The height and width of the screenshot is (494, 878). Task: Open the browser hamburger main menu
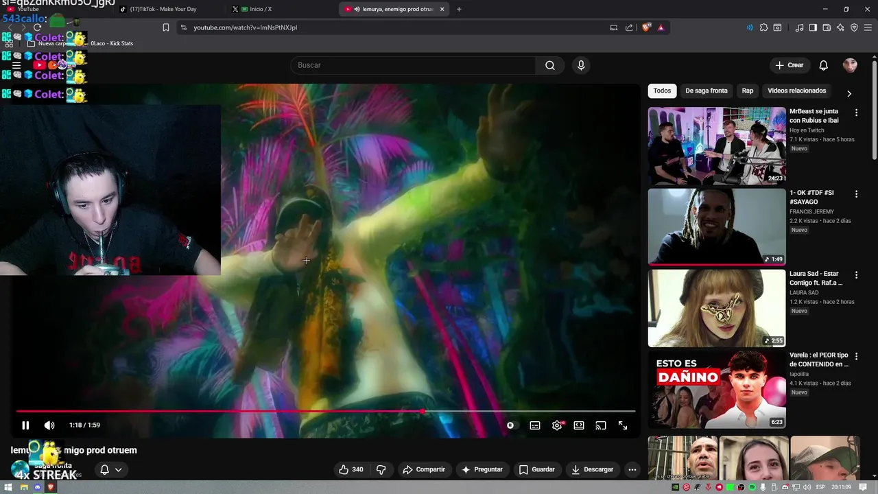coord(867,27)
